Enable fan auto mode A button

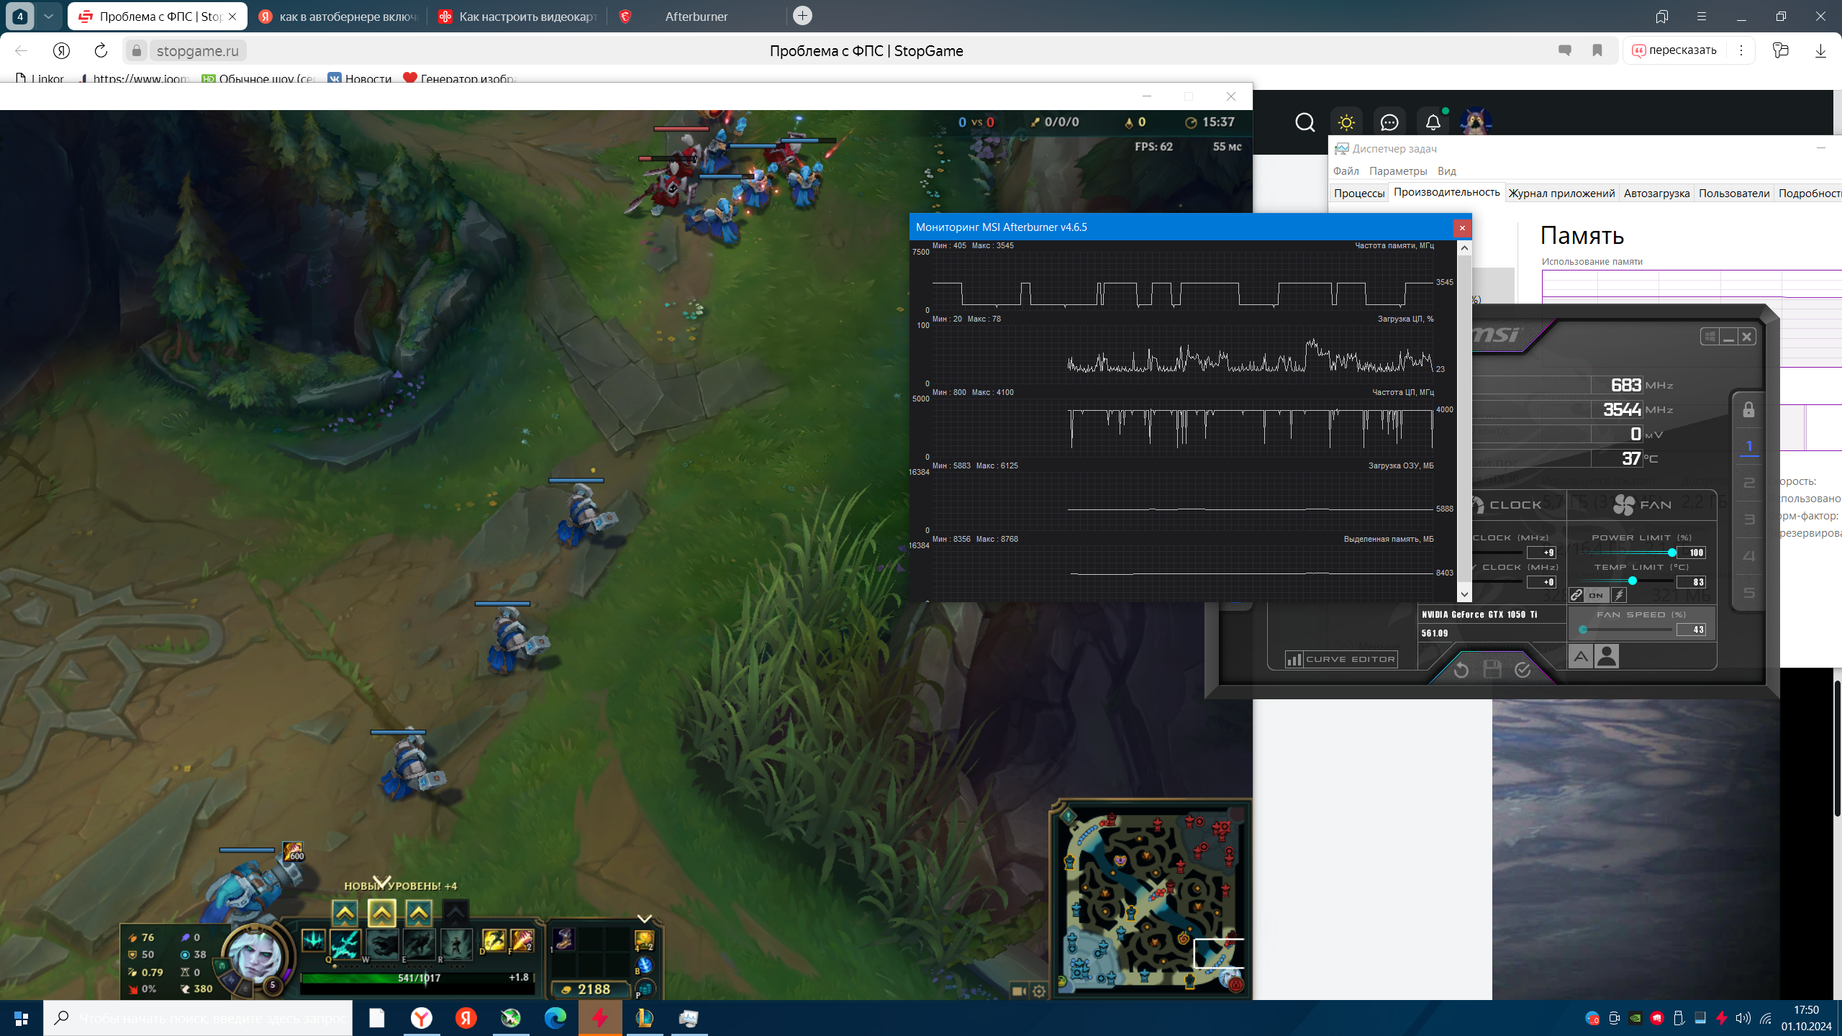click(x=1580, y=656)
